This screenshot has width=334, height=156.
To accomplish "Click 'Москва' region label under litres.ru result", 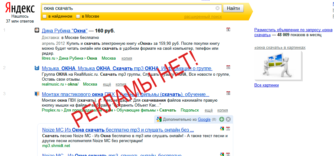I will tap(109, 58).
